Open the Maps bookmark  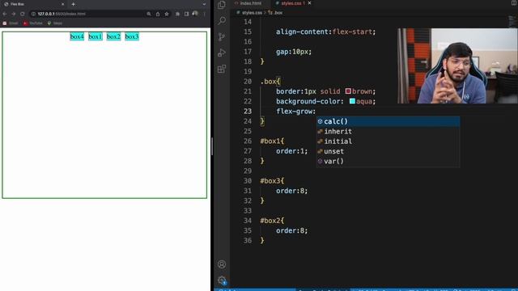click(x=55, y=23)
